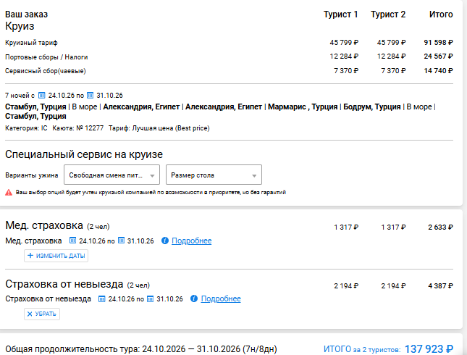Image resolution: width=467 pixels, height=355 pixels.
Task: Click 'Категория: IC' text
Action: (x=26, y=128)
